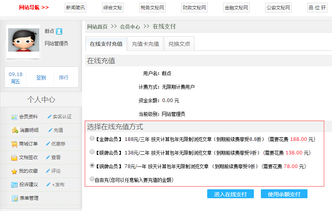Switch to the 兑换文点 tab
This screenshot has height=211, width=332.
click(179, 44)
